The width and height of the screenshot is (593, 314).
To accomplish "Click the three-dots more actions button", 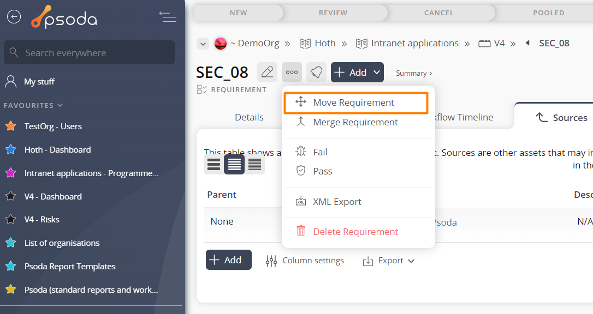I will point(292,72).
